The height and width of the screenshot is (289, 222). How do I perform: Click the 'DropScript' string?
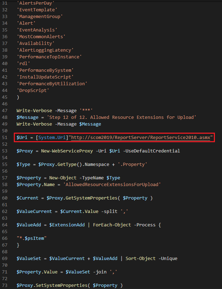coord(33,91)
